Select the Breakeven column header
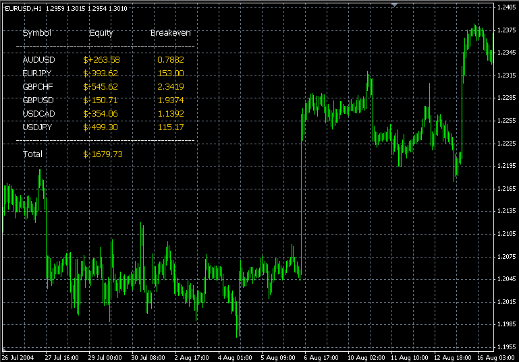The image size is (519, 362). [x=171, y=33]
